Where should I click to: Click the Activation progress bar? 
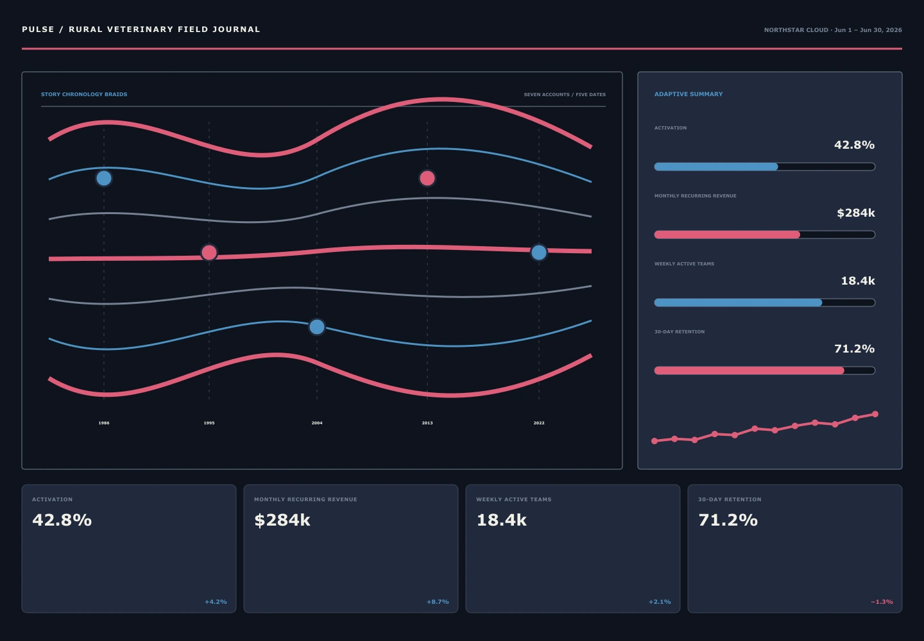[x=765, y=167]
